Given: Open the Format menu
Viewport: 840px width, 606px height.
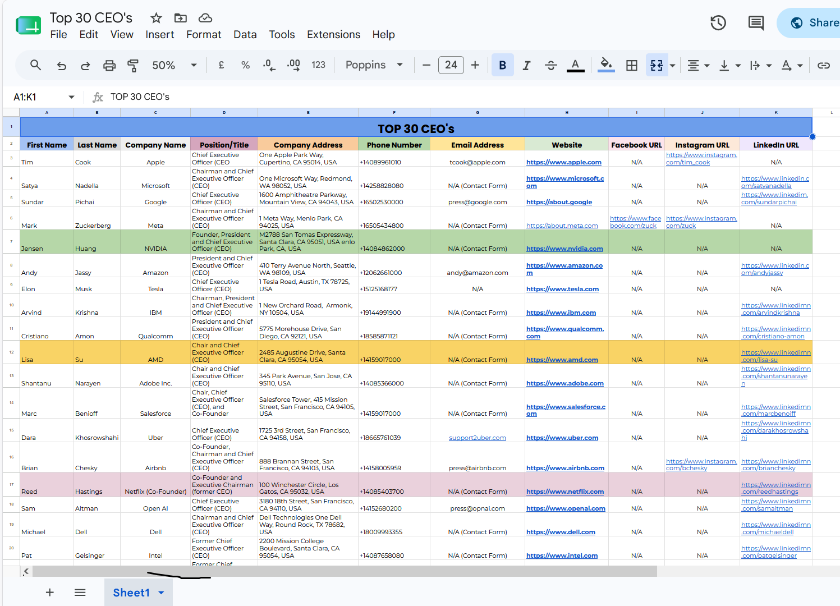Looking at the screenshot, I should point(204,35).
